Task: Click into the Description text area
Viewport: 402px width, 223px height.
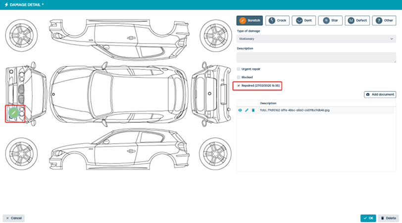Action: (316, 57)
